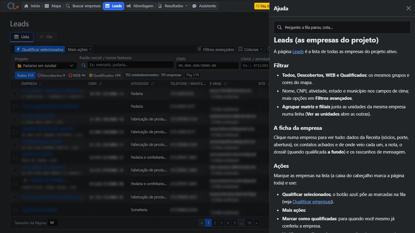Screen dimensions: 415x233
Task: Close the Ajuda help panel
Action: click(409, 8)
